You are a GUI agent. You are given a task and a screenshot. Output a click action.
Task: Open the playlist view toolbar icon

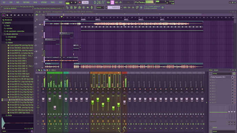[x=67, y=7]
